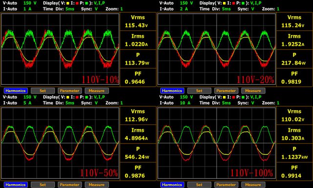
Task: Click the yellow V color swatch, top-left header
Action: click(x=67, y=3)
